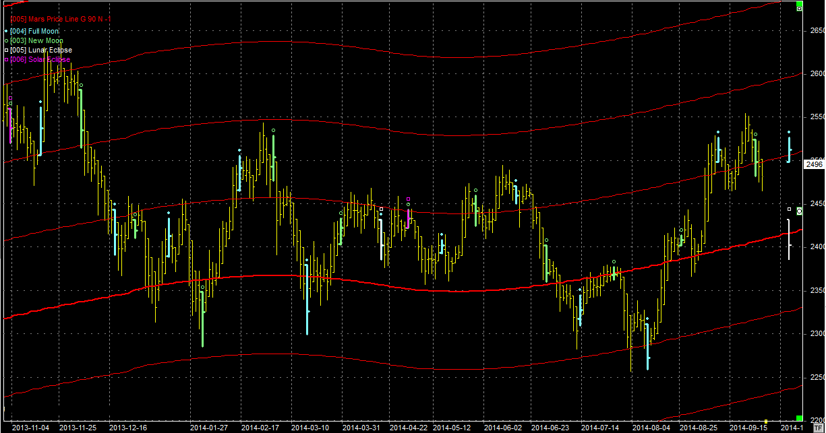
Task: Click the 2014-04-22 date axis label
Action: click(409, 428)
